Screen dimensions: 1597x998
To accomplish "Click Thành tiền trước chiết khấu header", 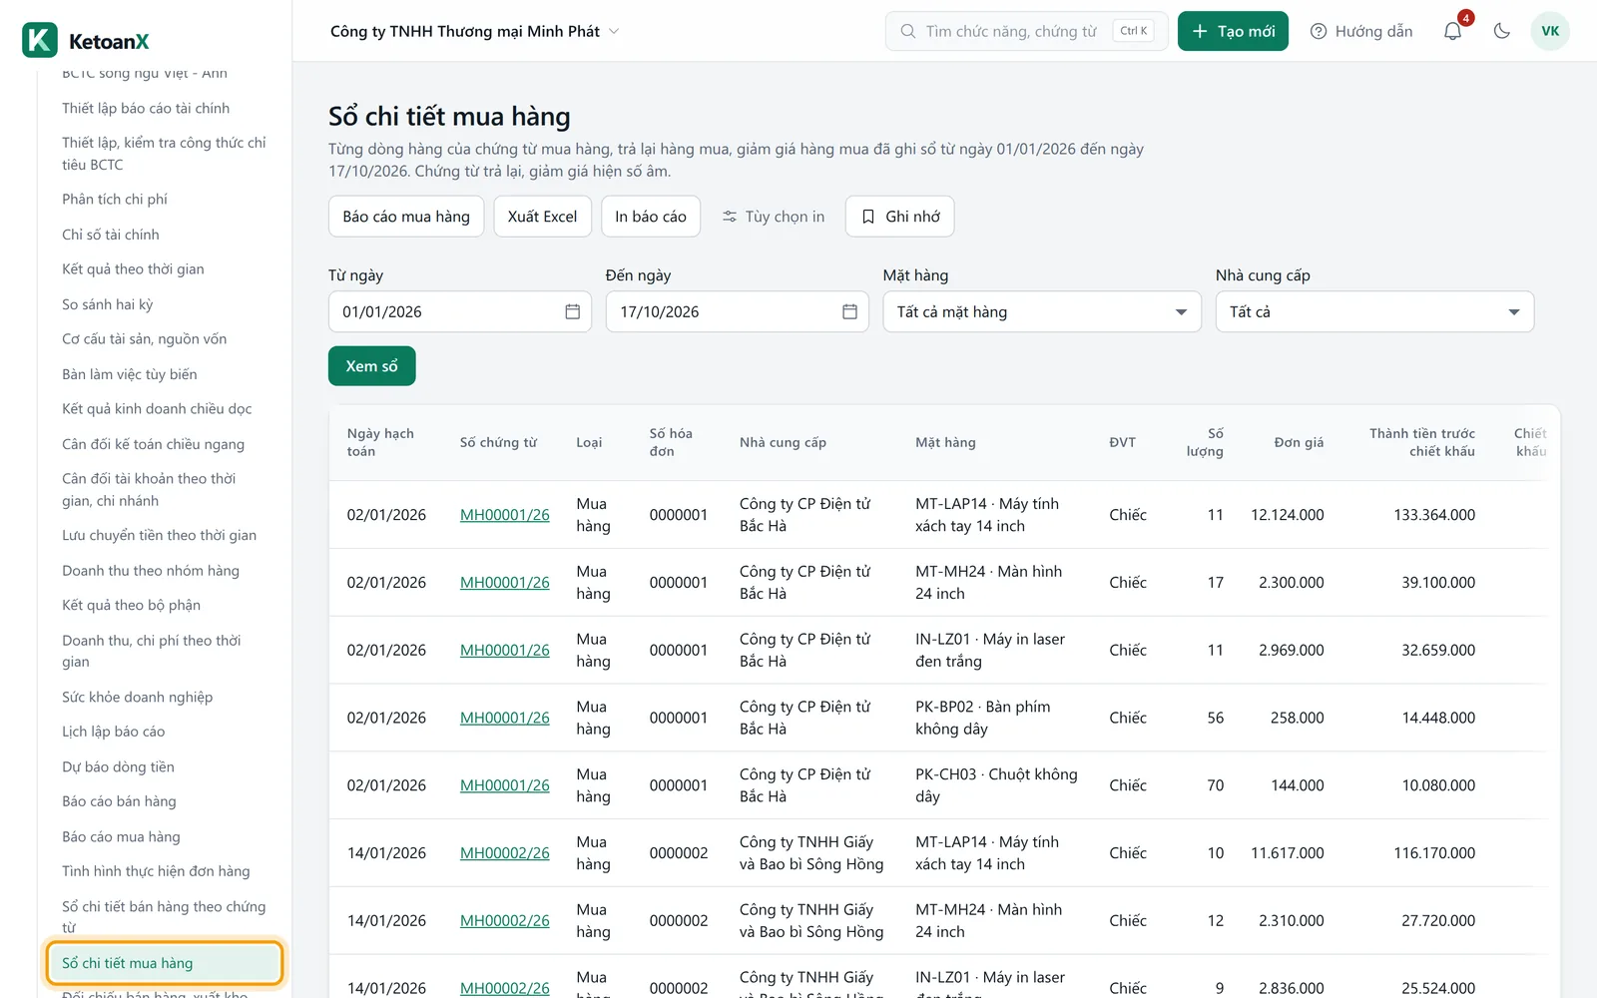I will (1422, 442).
